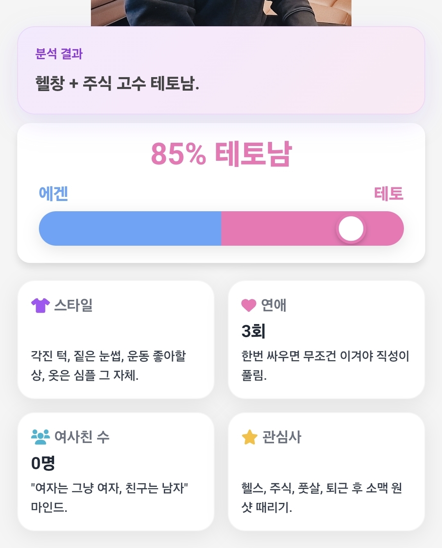Click the pink 테토 section of the bar
Viewport: 442px width, 548px height.
tap(312, 228)
